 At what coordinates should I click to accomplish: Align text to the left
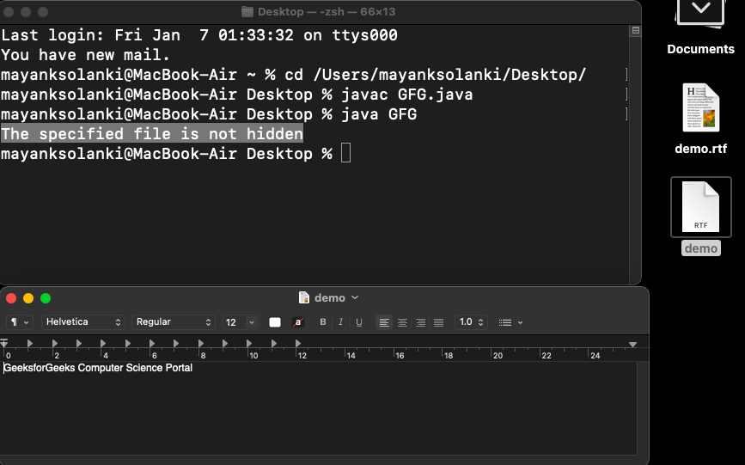click(x=384, y=322)
